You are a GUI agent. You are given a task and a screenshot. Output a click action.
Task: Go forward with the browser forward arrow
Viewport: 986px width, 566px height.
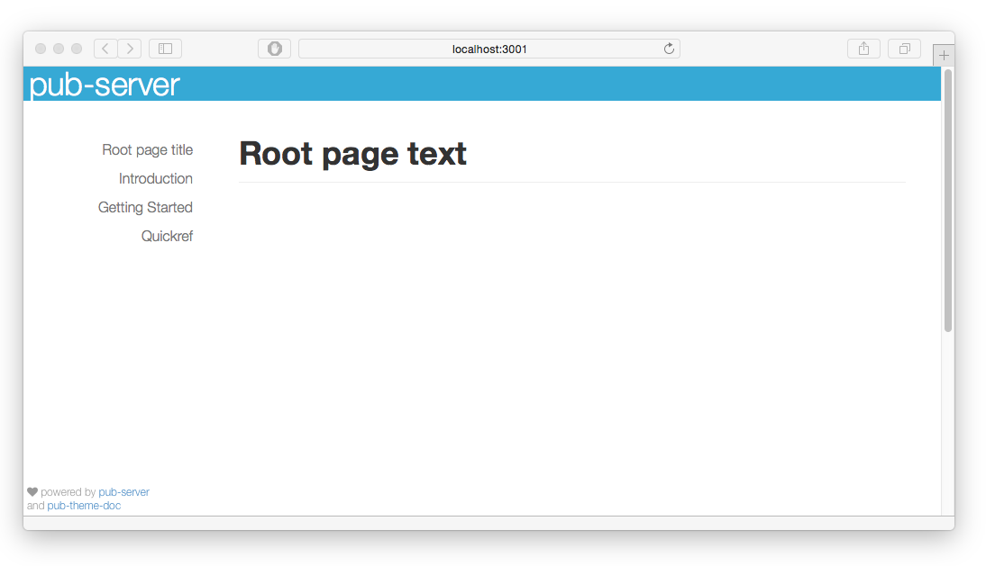coord(130,49)
